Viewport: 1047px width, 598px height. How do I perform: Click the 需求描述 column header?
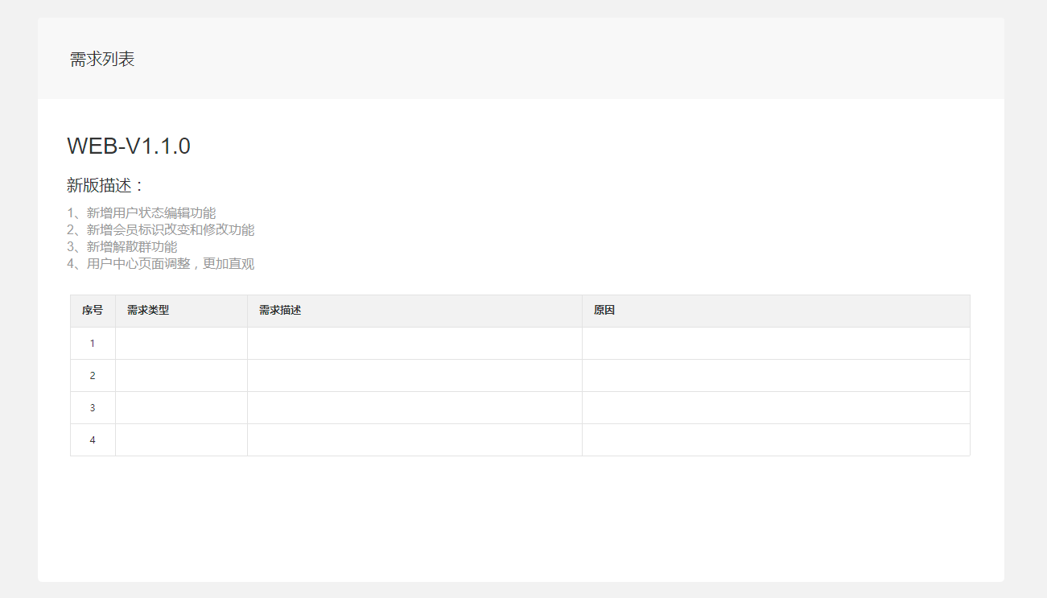tap(280, 311)
